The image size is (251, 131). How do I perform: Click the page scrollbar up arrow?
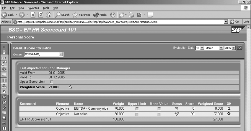click(x=248, y=28)
